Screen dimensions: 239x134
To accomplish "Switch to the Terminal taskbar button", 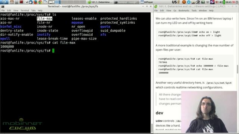I will coord(127,2).
